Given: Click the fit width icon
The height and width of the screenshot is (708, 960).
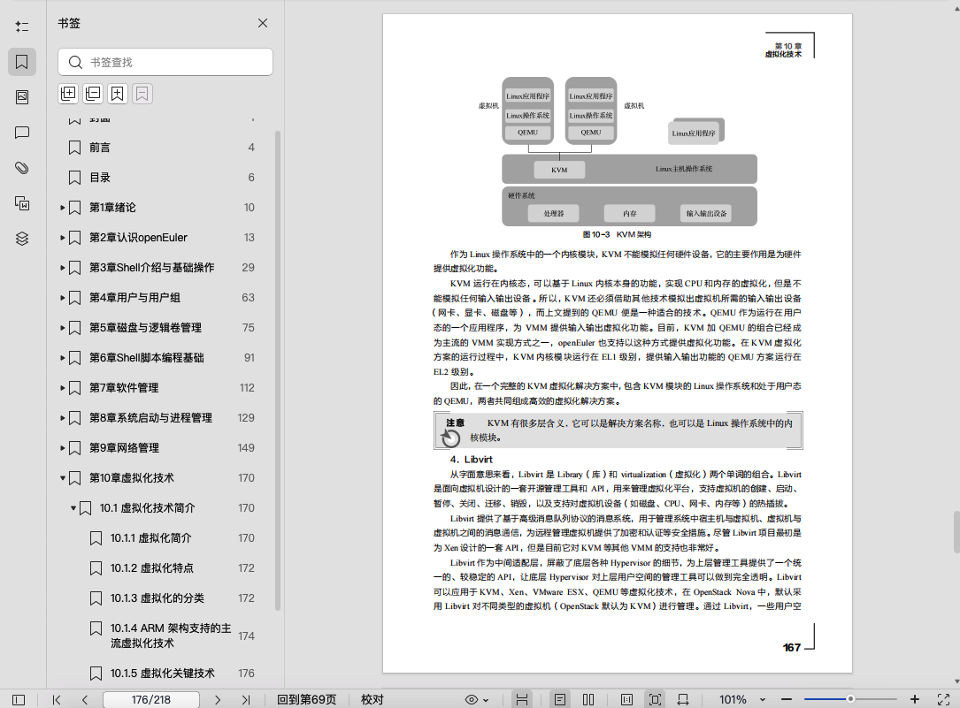Looking at the screenshot, I should (x=683, y=700).
